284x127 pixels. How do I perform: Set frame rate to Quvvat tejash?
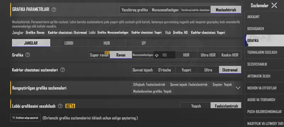click(143, 70)
